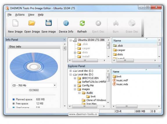Screen dimensions: 167x124
Task: Click image tree horizontal scrollbar
Action: pos(85,61)
